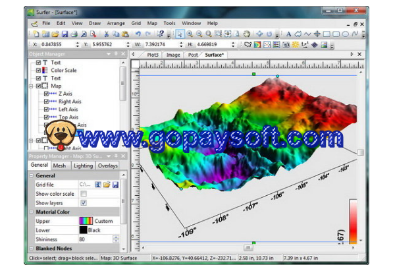Click the W width spinner arrows
This screenshot has width=420, height=271.
pos(181,45)
